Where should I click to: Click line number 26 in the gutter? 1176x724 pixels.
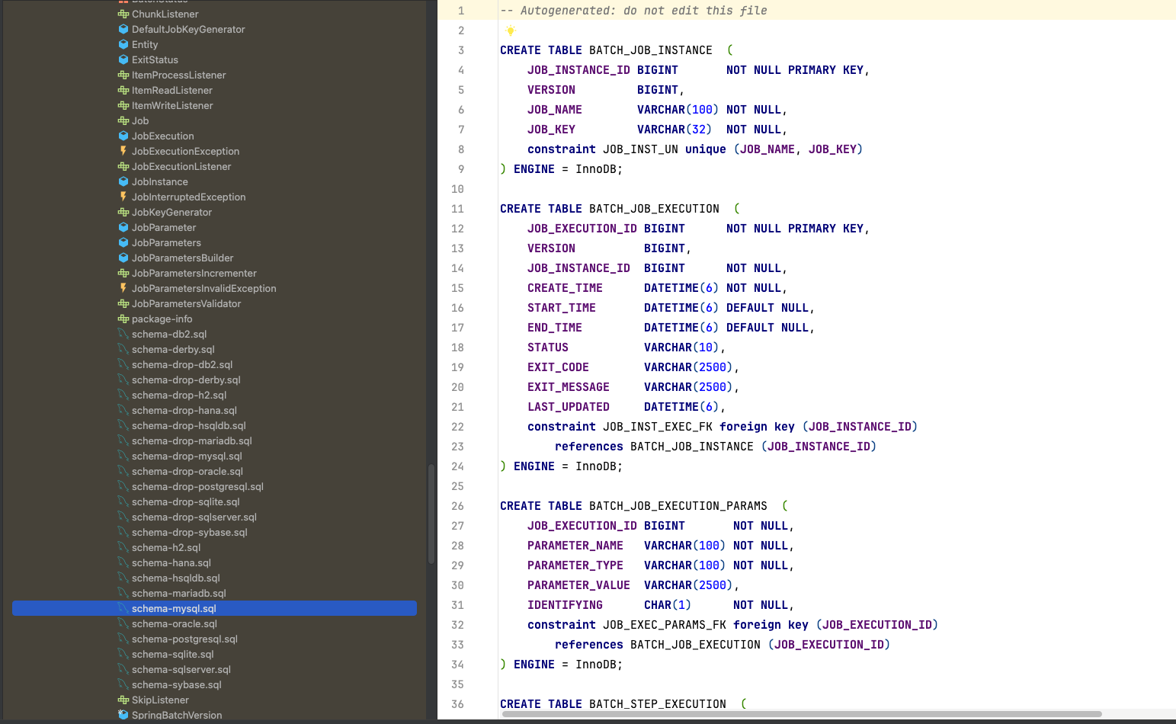click(x=457, y=506)
